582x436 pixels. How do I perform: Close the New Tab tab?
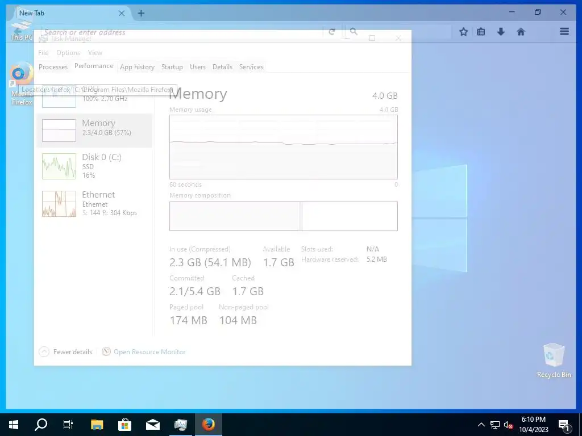122,14
